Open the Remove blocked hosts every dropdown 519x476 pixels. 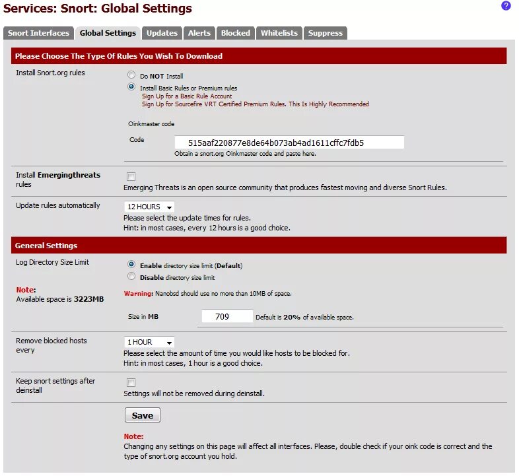149,342
